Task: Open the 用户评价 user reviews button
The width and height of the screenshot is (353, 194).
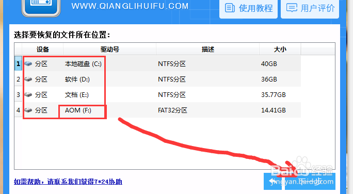Action: click(x=310, y=9)
